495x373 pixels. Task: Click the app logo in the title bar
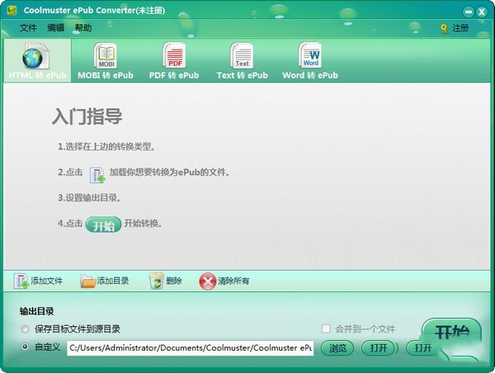point(12,11)
